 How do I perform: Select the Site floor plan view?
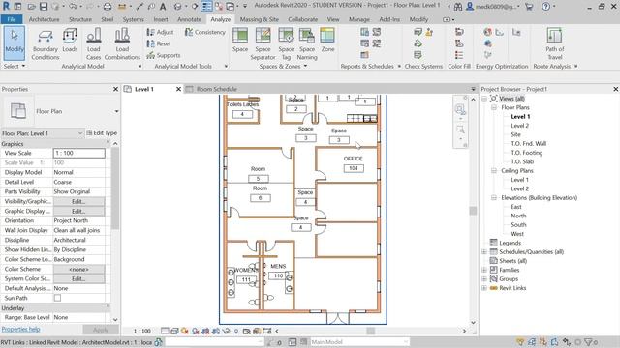(515, 134)
